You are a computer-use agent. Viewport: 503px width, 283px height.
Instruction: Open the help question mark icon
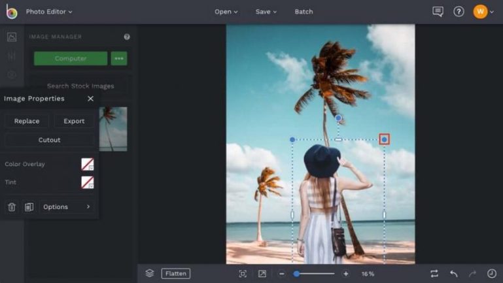pos(459,12)
